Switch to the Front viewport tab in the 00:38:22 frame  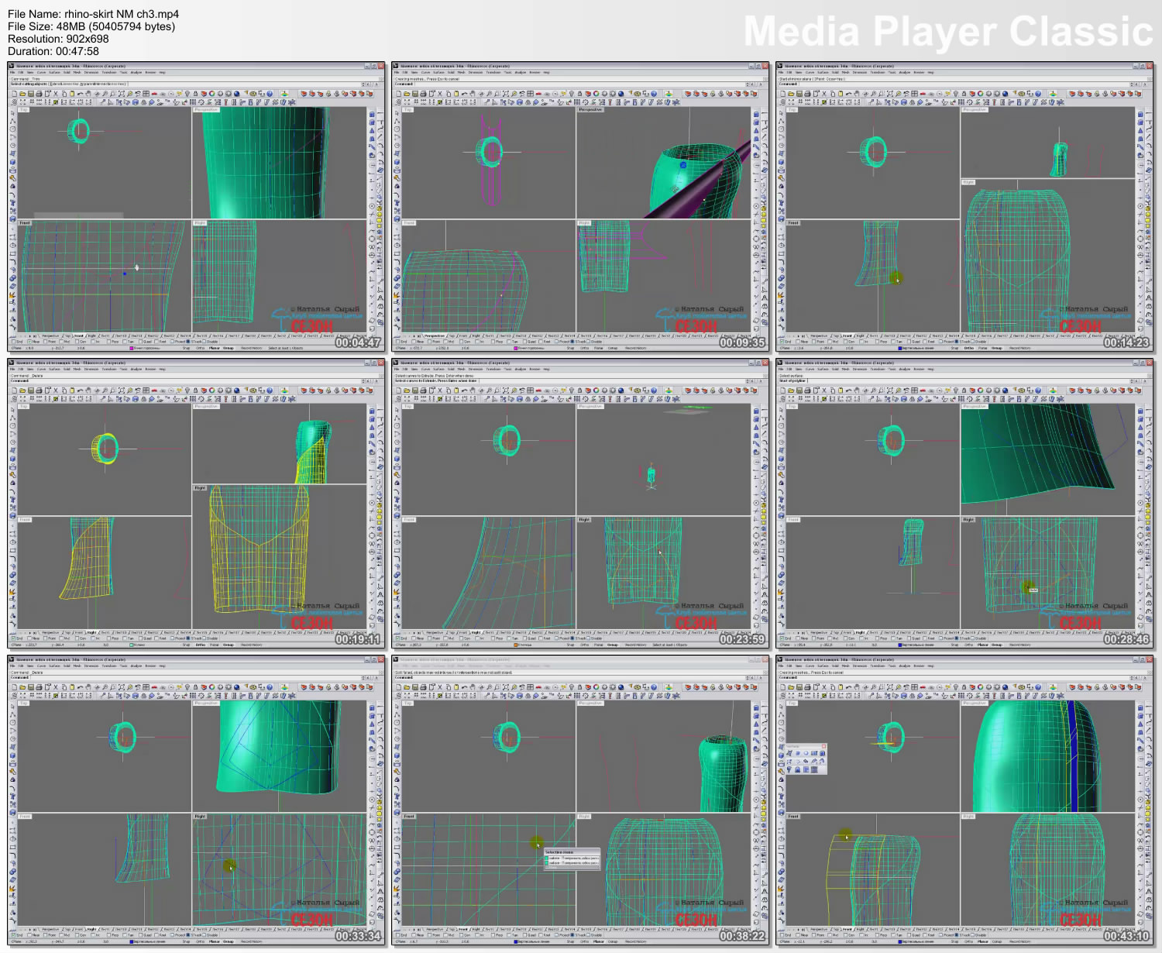462,929
